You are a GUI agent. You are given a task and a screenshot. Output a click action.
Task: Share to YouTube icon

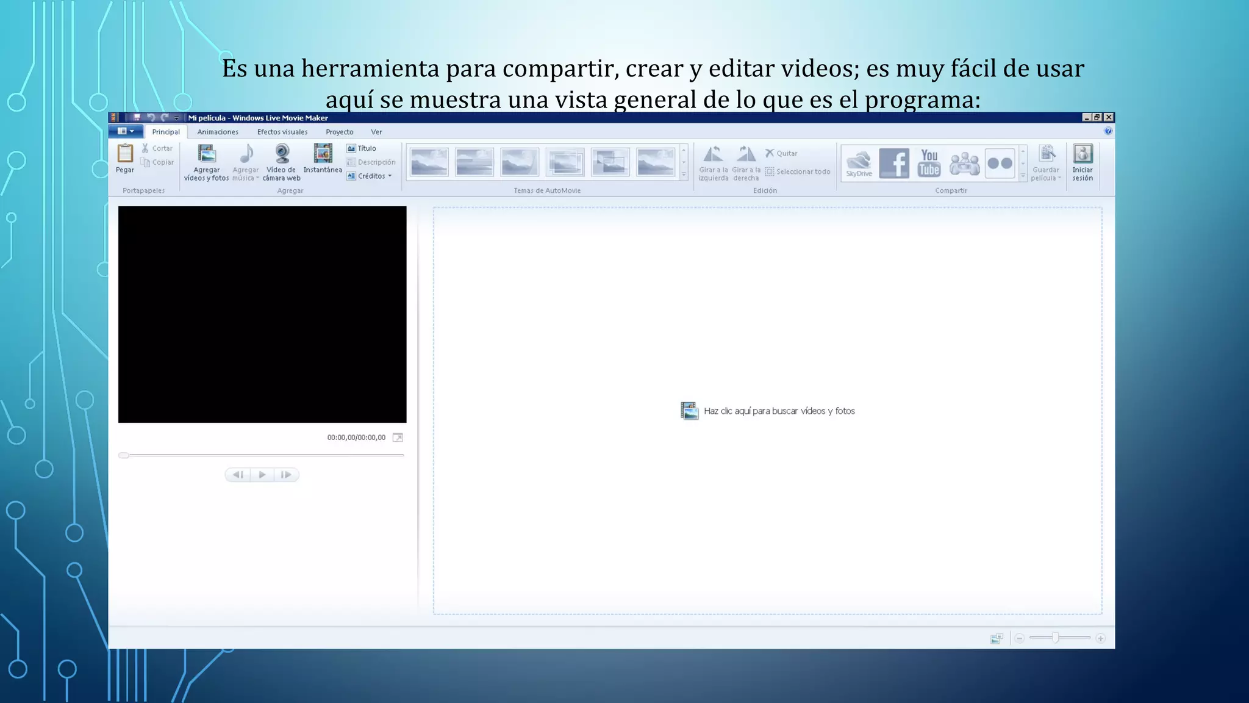[x=929, y=163]
